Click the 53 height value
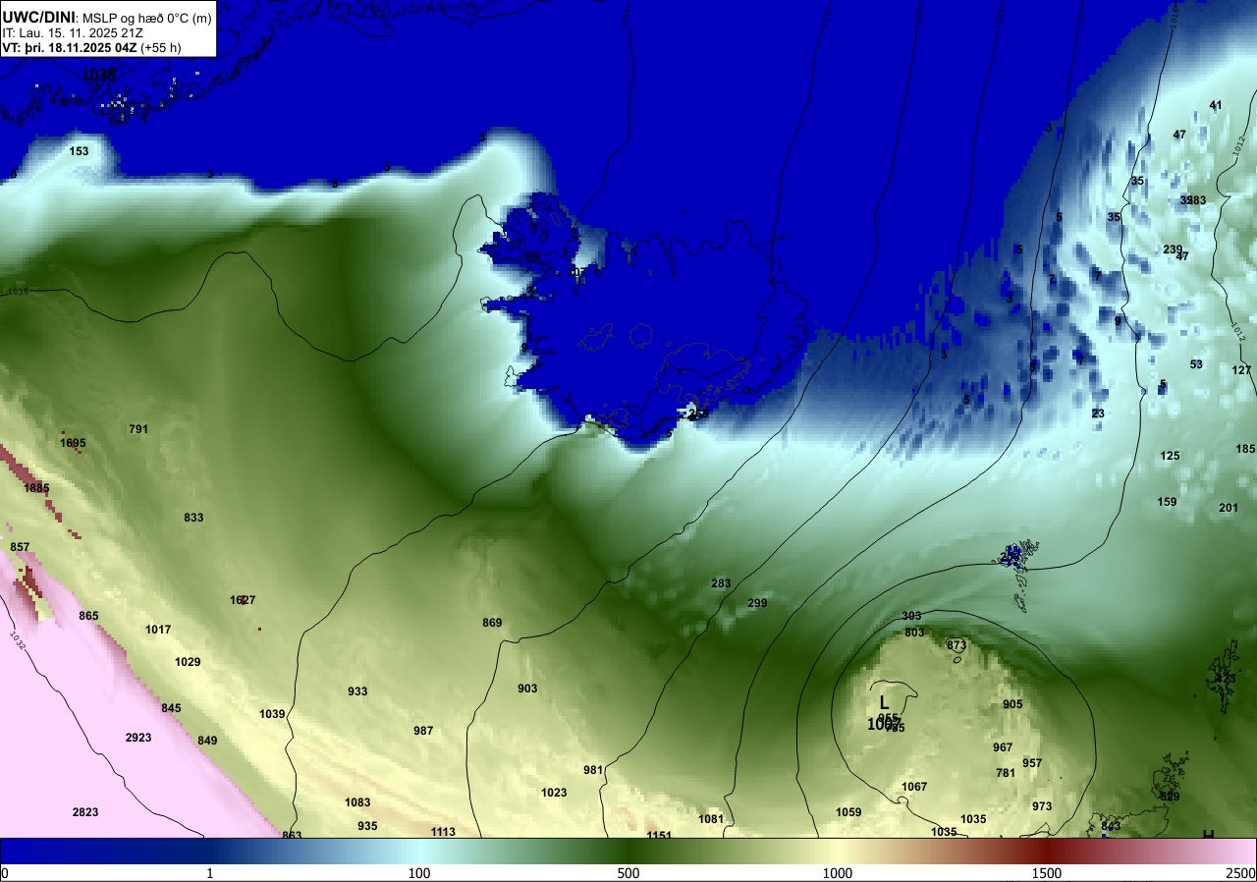The width and height of the screenshot is (1257, 882). tap(1196, 364)
